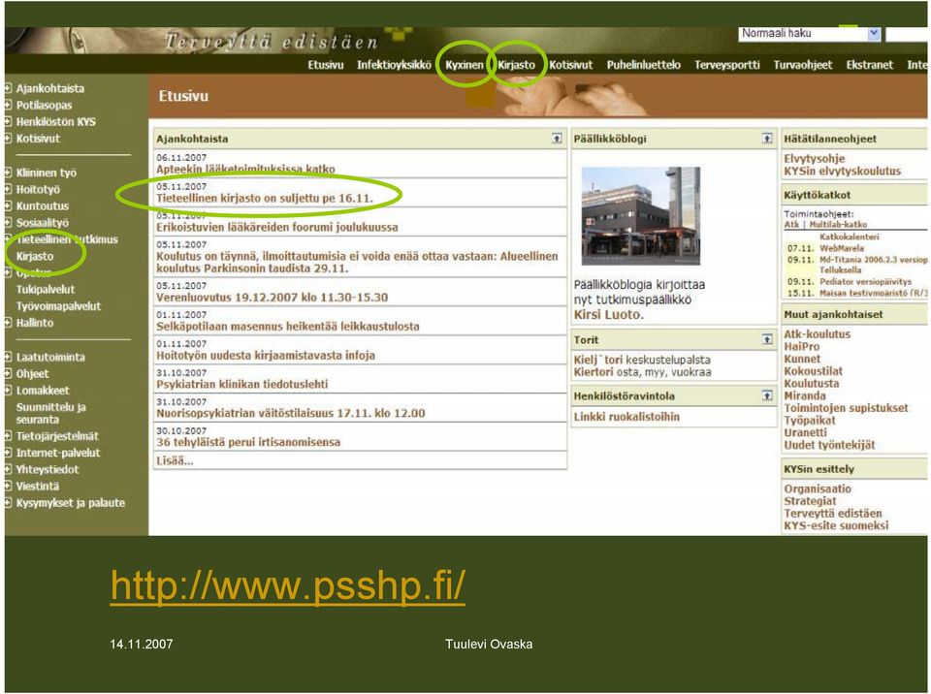This screenshot has height=694, width=931.
Task: Expand the Laatutoiminta tree node
Action: (9, 357)
